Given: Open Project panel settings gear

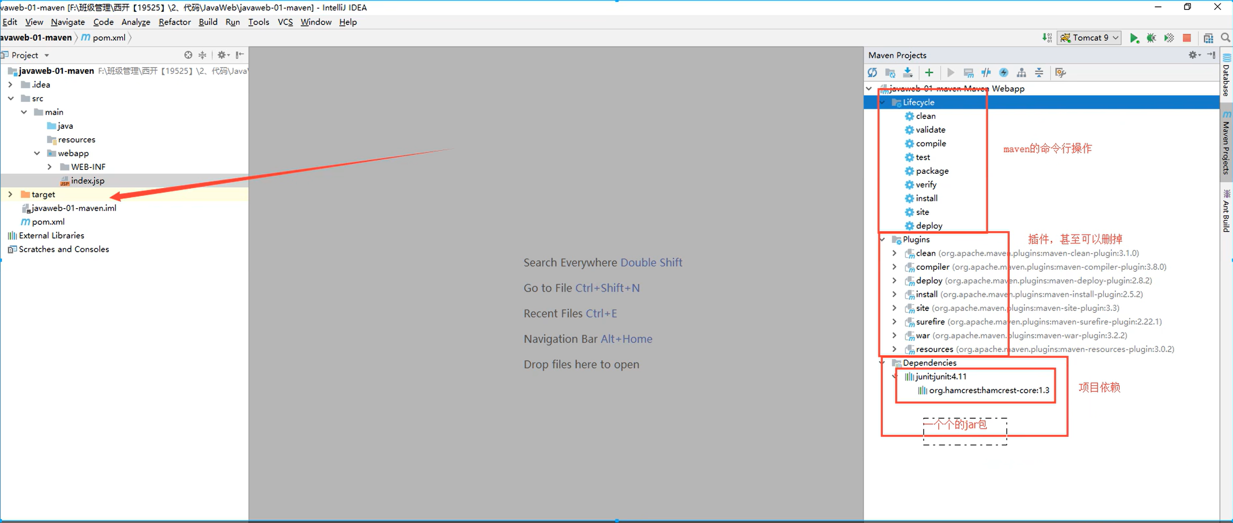Looking at the screenshot, I should [223, 55].
